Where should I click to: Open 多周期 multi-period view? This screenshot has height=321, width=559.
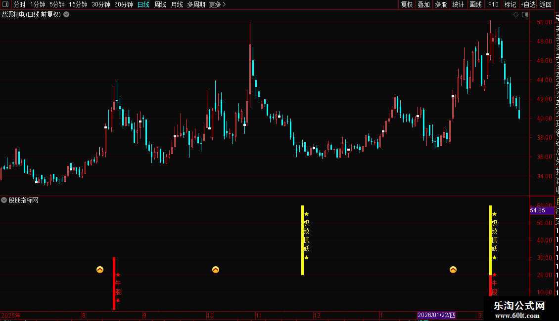(196, 4)
